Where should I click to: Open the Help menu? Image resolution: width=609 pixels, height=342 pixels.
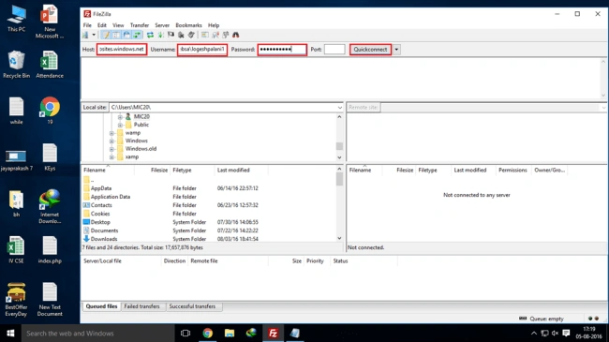click(214, 25)
